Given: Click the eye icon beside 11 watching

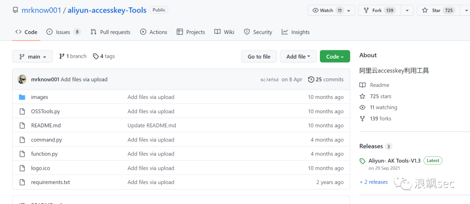Looking at the screenshot, I should tap(363, 107).
